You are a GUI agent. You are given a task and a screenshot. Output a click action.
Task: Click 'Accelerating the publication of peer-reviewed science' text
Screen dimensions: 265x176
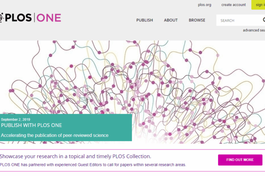point(55,136)
